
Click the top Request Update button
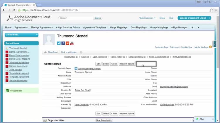[x=127, y=64]
